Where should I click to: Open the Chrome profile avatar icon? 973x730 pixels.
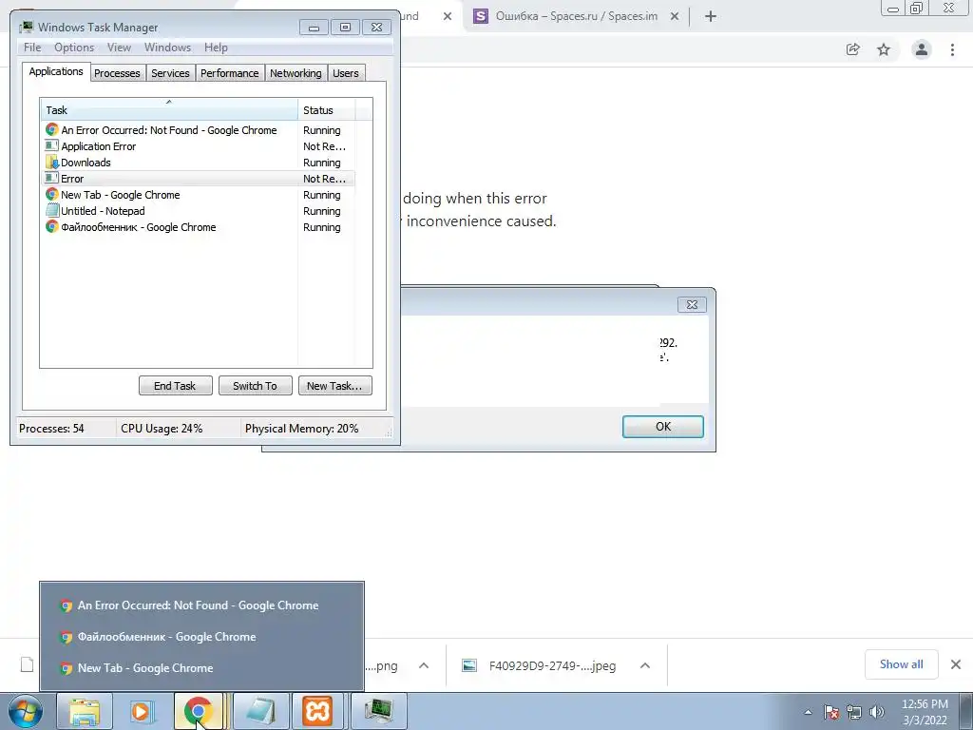click(x=922, y=49)
